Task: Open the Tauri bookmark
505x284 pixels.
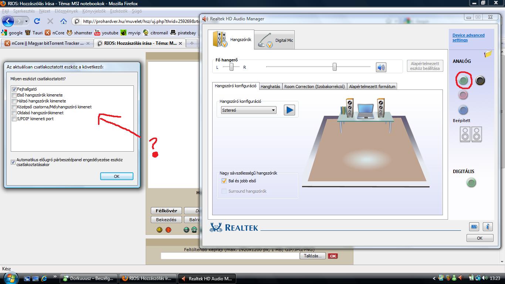Action: pos(34,33)
